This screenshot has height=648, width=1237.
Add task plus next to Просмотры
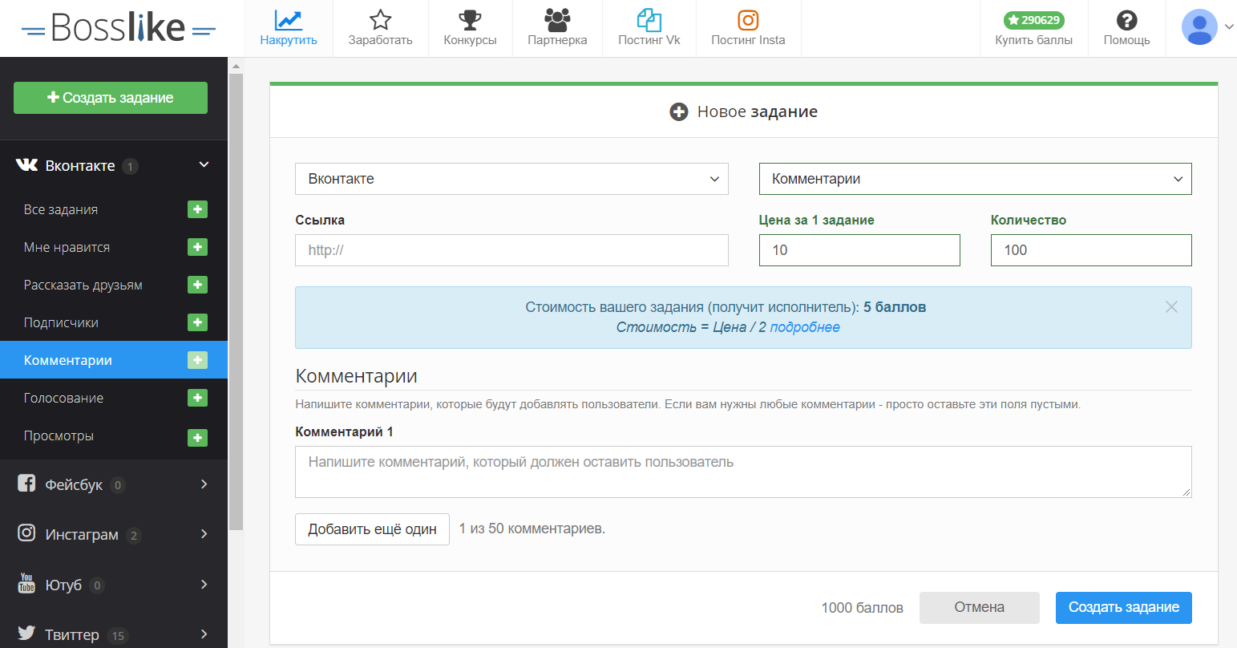click(197, 438)
